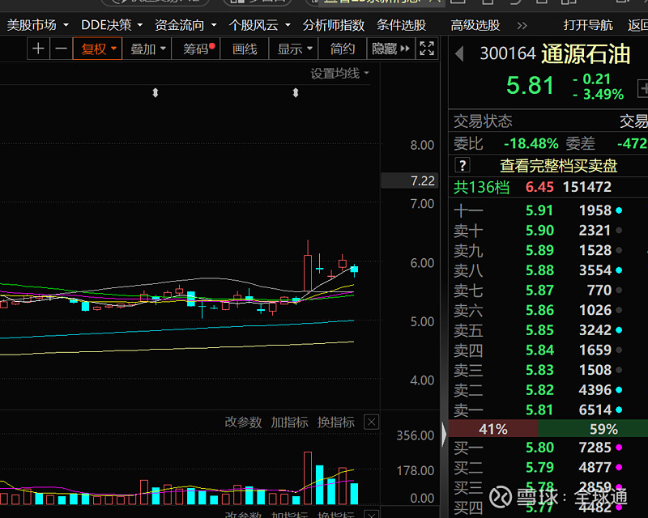Click stock code 300164
This screenshot has width=648, height=518.
click(508, 53)
